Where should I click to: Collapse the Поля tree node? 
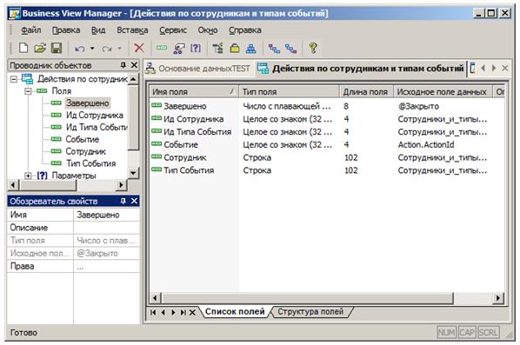[28, 91]
